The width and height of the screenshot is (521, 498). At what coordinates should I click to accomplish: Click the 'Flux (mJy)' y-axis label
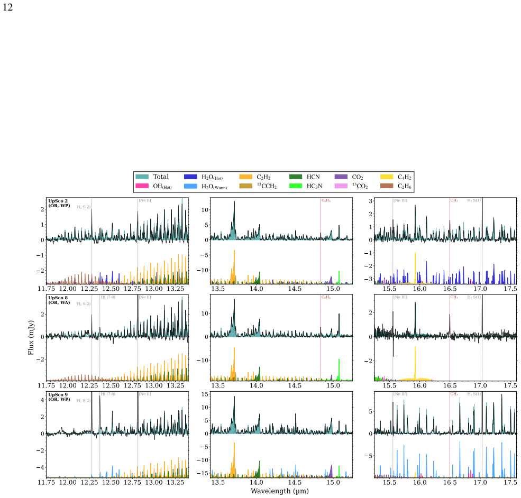tap(31, 338)
